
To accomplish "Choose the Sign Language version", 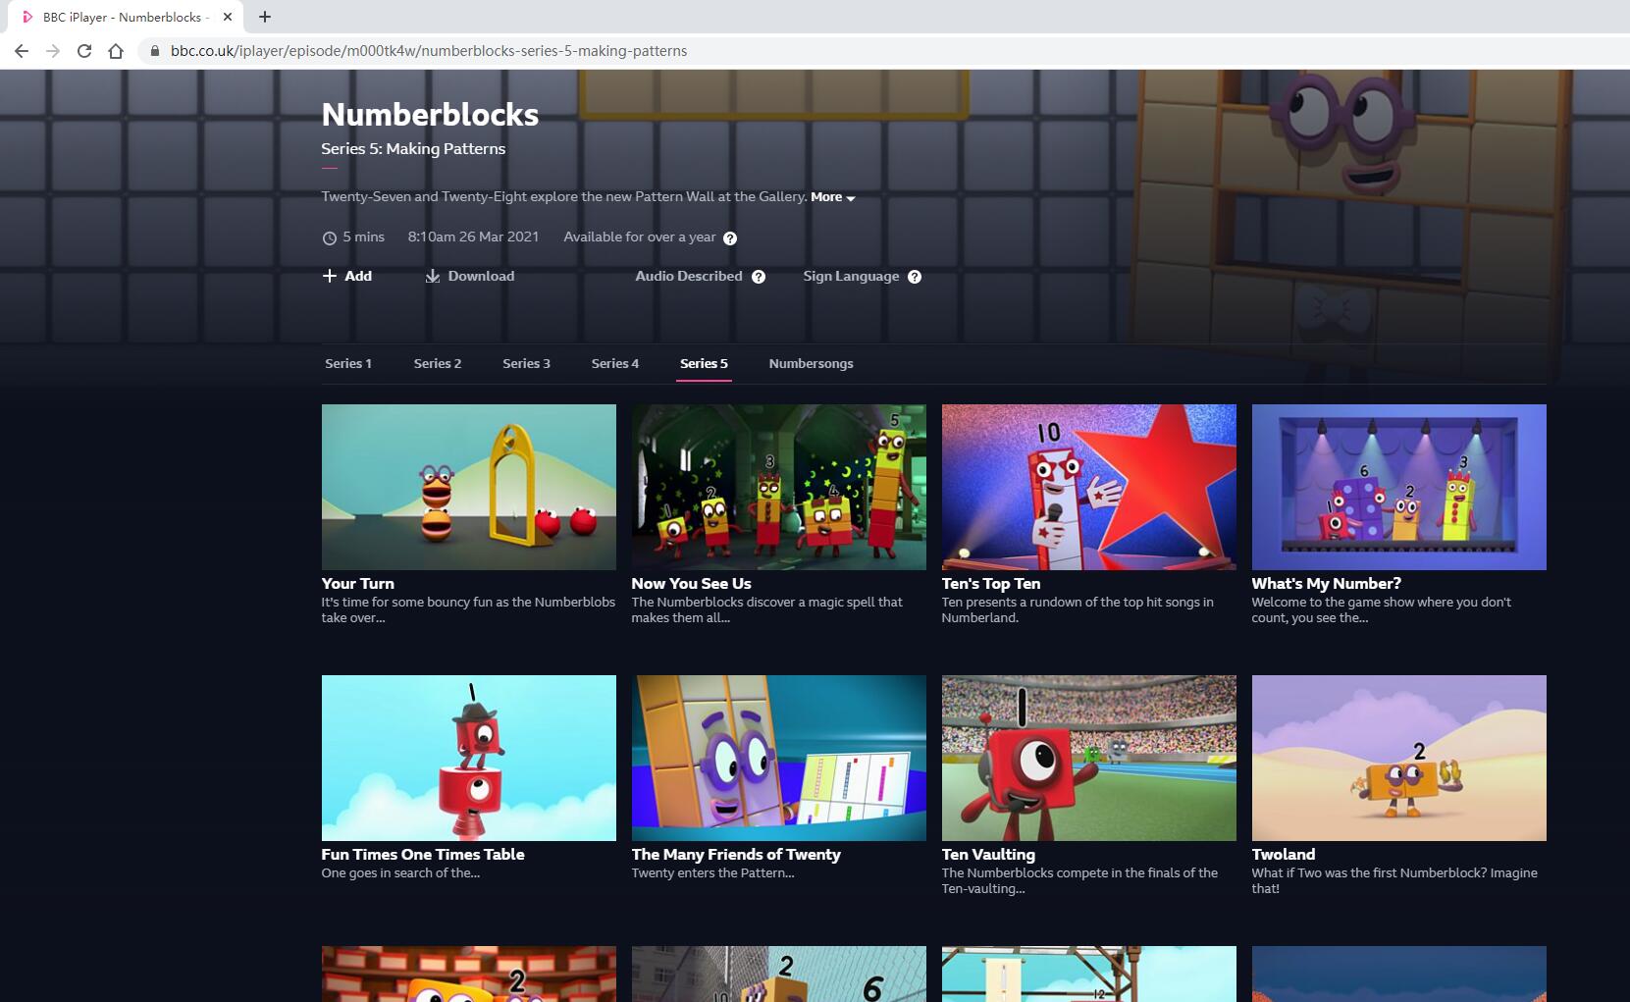I will coord(851,276).
